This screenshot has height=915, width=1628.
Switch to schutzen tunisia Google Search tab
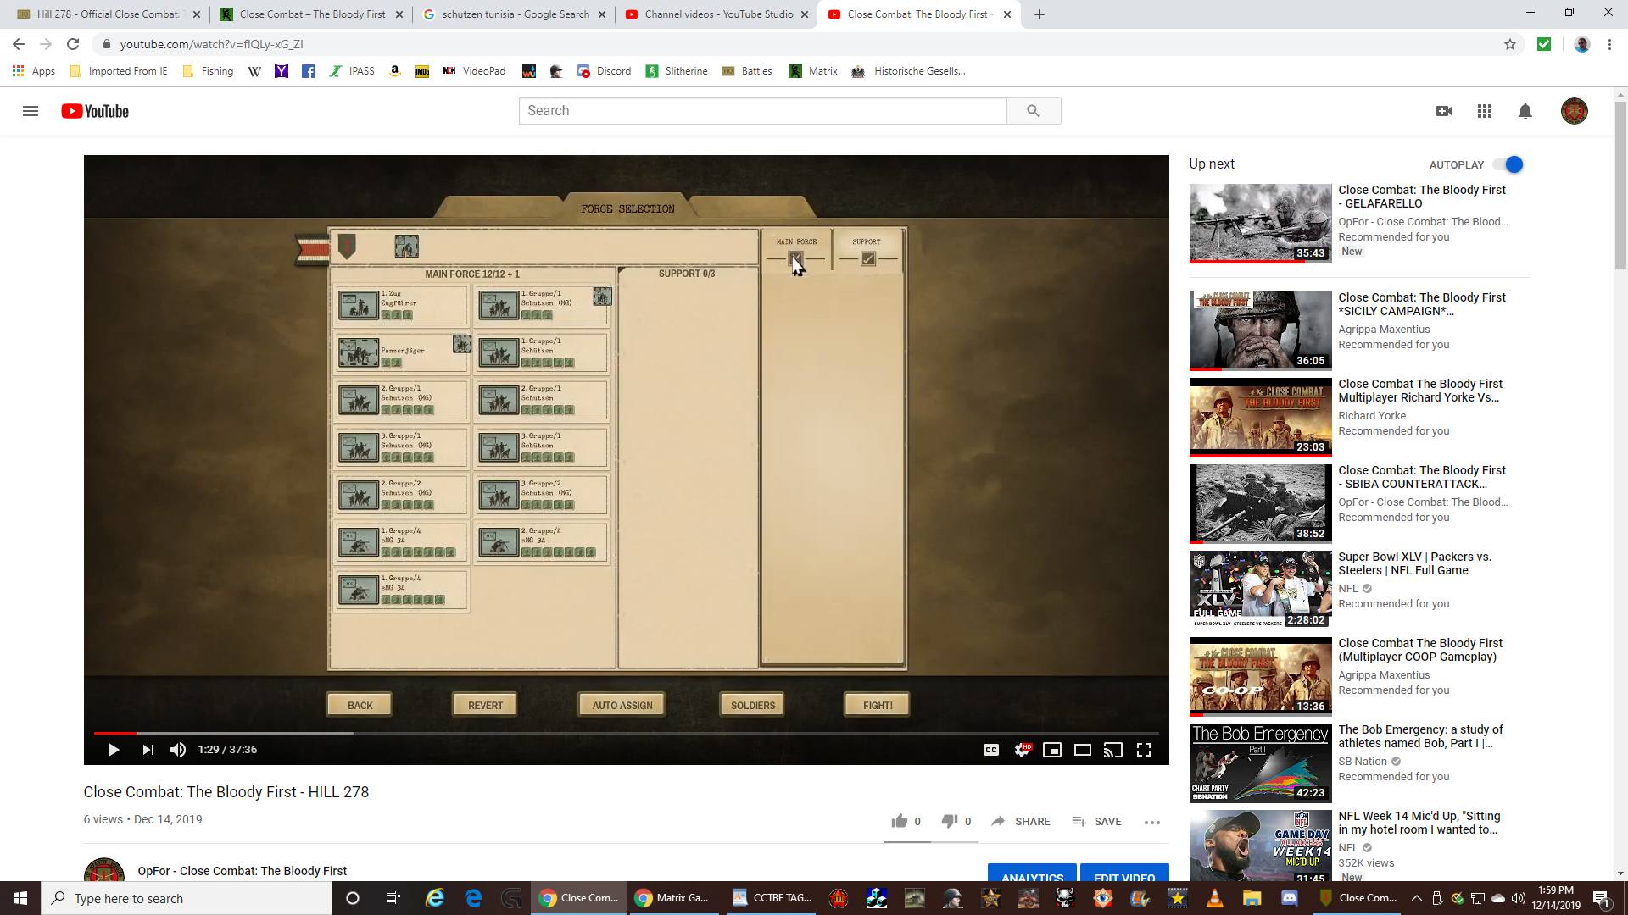click(x=515, y=14)
